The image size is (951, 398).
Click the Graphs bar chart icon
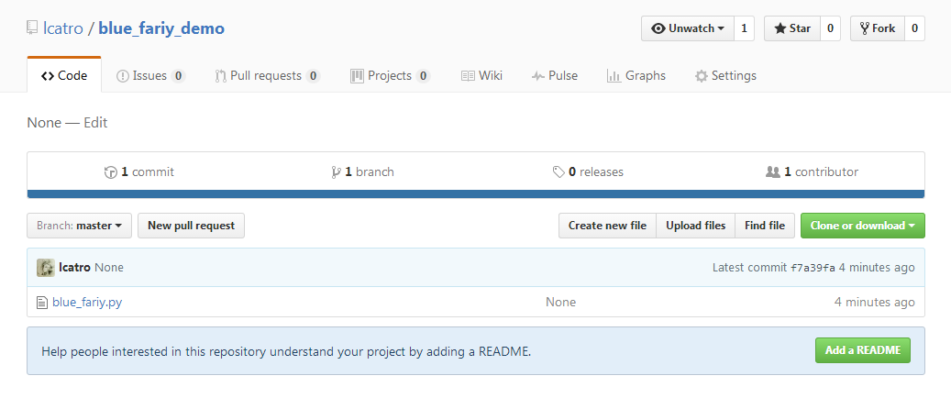click(614, 76)
